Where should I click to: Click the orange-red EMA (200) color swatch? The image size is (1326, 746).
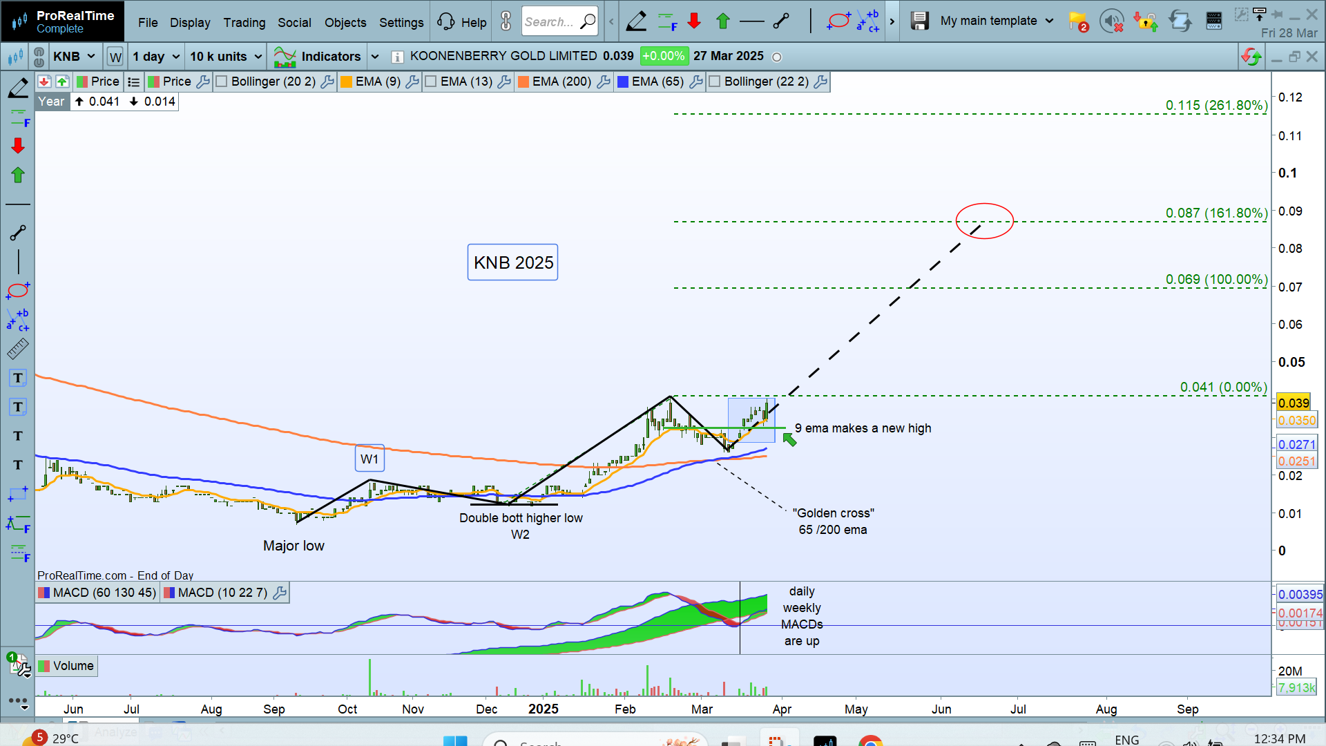point(523,82)
